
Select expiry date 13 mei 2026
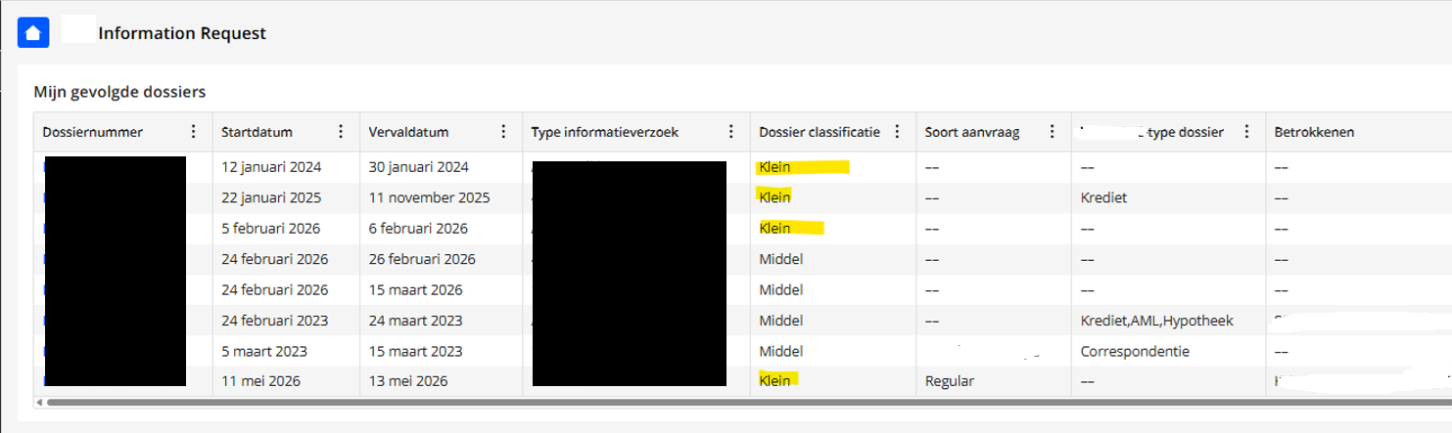[x=408, y=381]
